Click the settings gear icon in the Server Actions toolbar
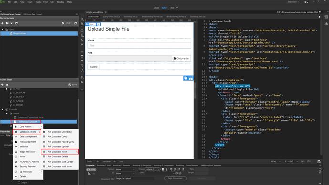 [x=63, y=23]
